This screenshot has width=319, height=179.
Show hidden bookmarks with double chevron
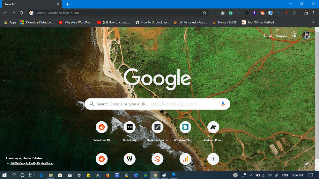pos(313,22)
